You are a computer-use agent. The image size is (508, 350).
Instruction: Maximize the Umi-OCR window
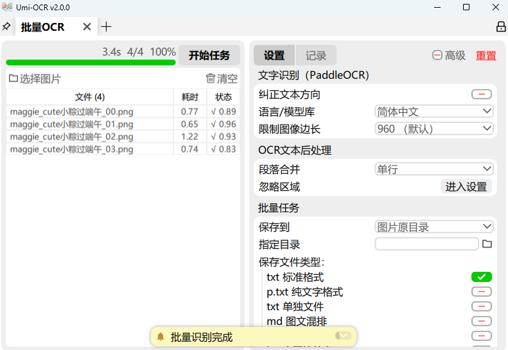pos(466,7)
